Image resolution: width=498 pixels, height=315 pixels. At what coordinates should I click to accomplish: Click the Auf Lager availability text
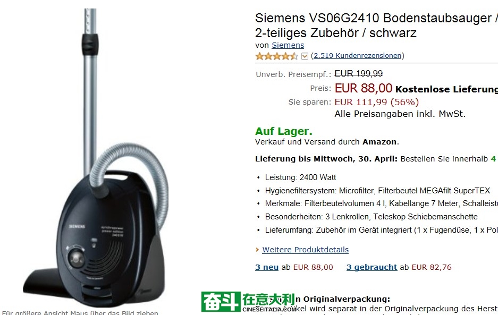[284, 131]
